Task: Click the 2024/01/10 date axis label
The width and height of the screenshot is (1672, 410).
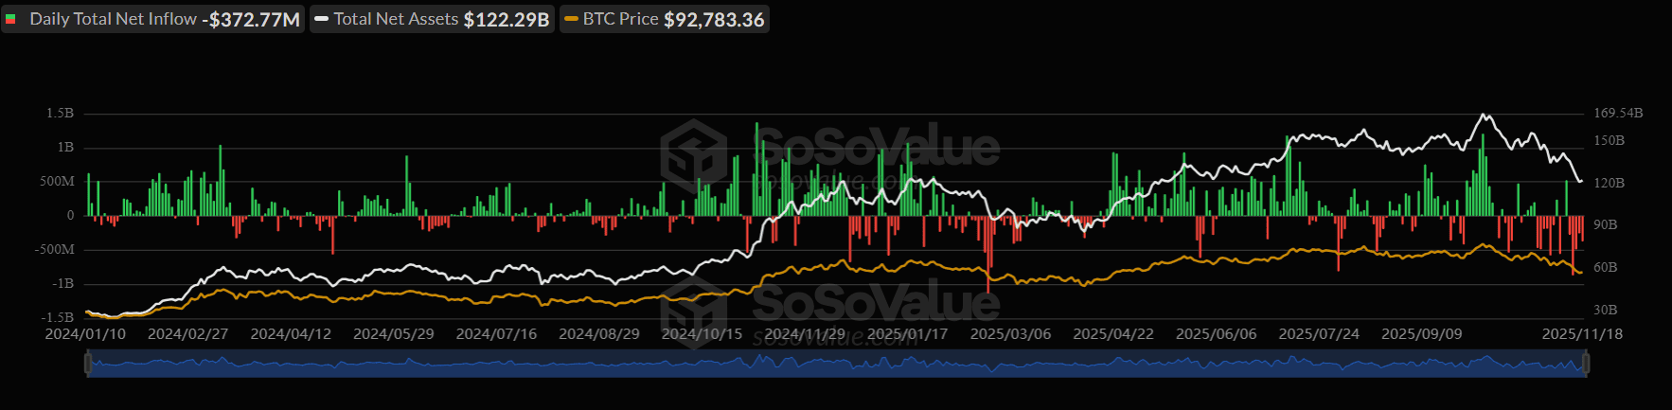Action: coord(85,334)
